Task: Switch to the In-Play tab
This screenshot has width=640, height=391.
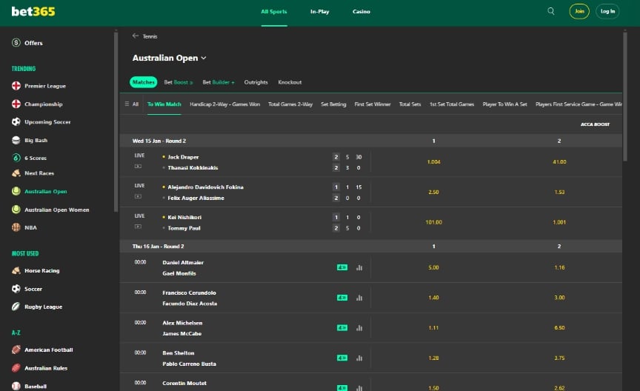Action: pos(319,11)
